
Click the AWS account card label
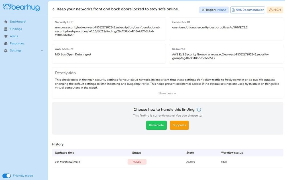click(64, 49)
